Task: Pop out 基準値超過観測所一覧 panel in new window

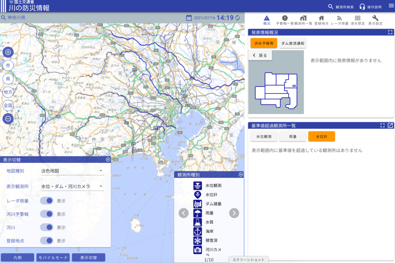Action: [390, 126]
